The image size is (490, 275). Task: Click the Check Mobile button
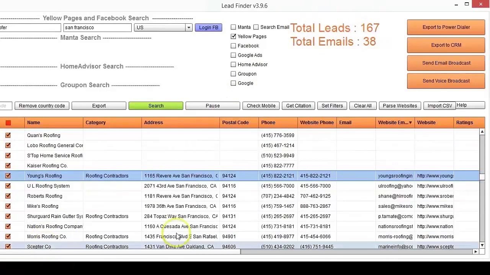(x=261, y=106)
